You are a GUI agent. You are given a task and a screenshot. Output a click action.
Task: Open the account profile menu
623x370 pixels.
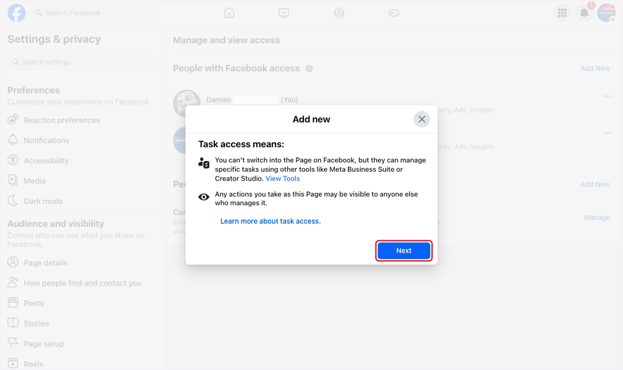click(x=606, y=13)
